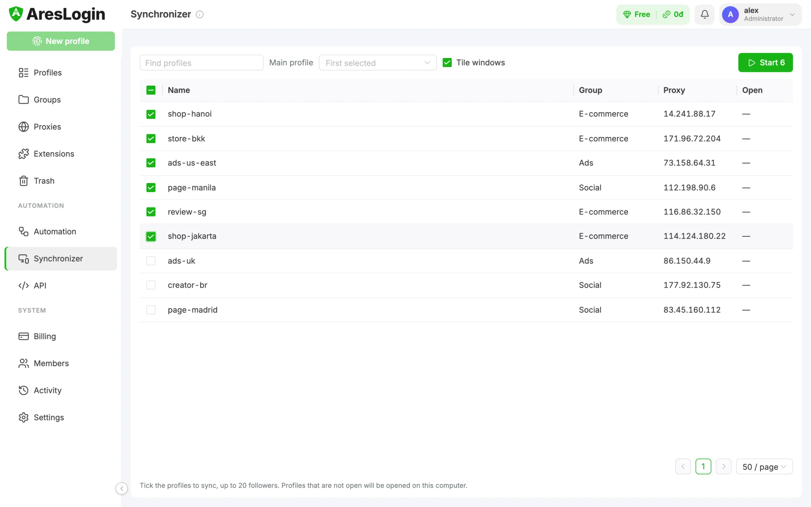Click the New profile button
Image resolution: width=811 pixels, height=507 pixels.
pos(61,41)
